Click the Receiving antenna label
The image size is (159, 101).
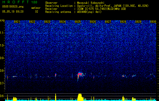tap(58, 12)
